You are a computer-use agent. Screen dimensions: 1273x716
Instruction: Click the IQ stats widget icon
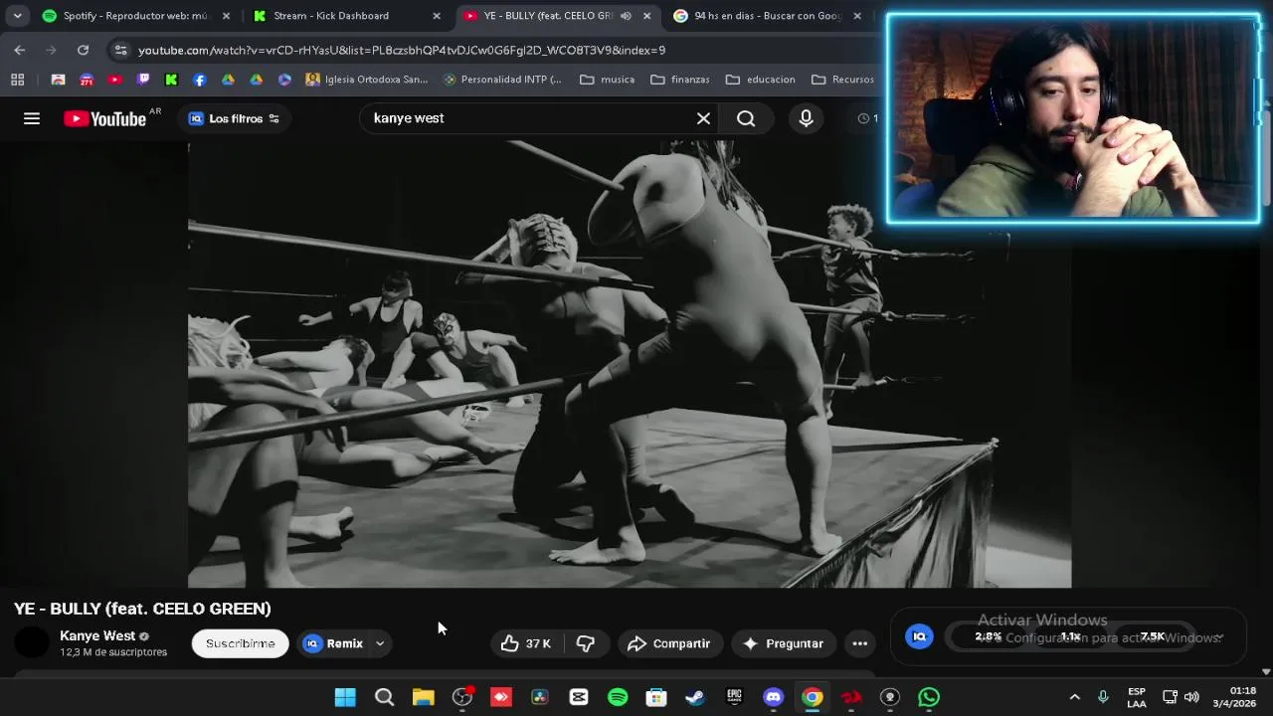pos(919,636)
